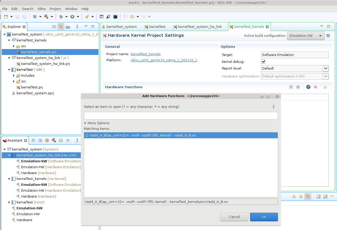
Task: Select top-level Emulation-HW in Assistant
Action: click(x=28, y=214)
